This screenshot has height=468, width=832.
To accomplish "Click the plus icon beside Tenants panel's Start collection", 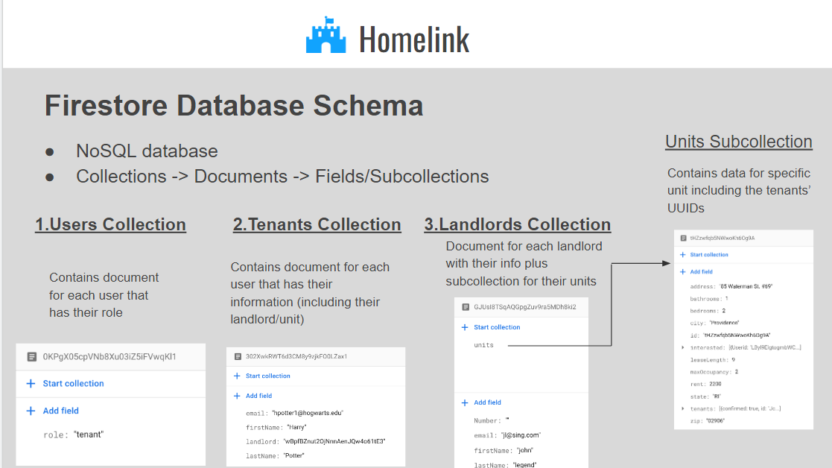I will (x=237, y=376).
